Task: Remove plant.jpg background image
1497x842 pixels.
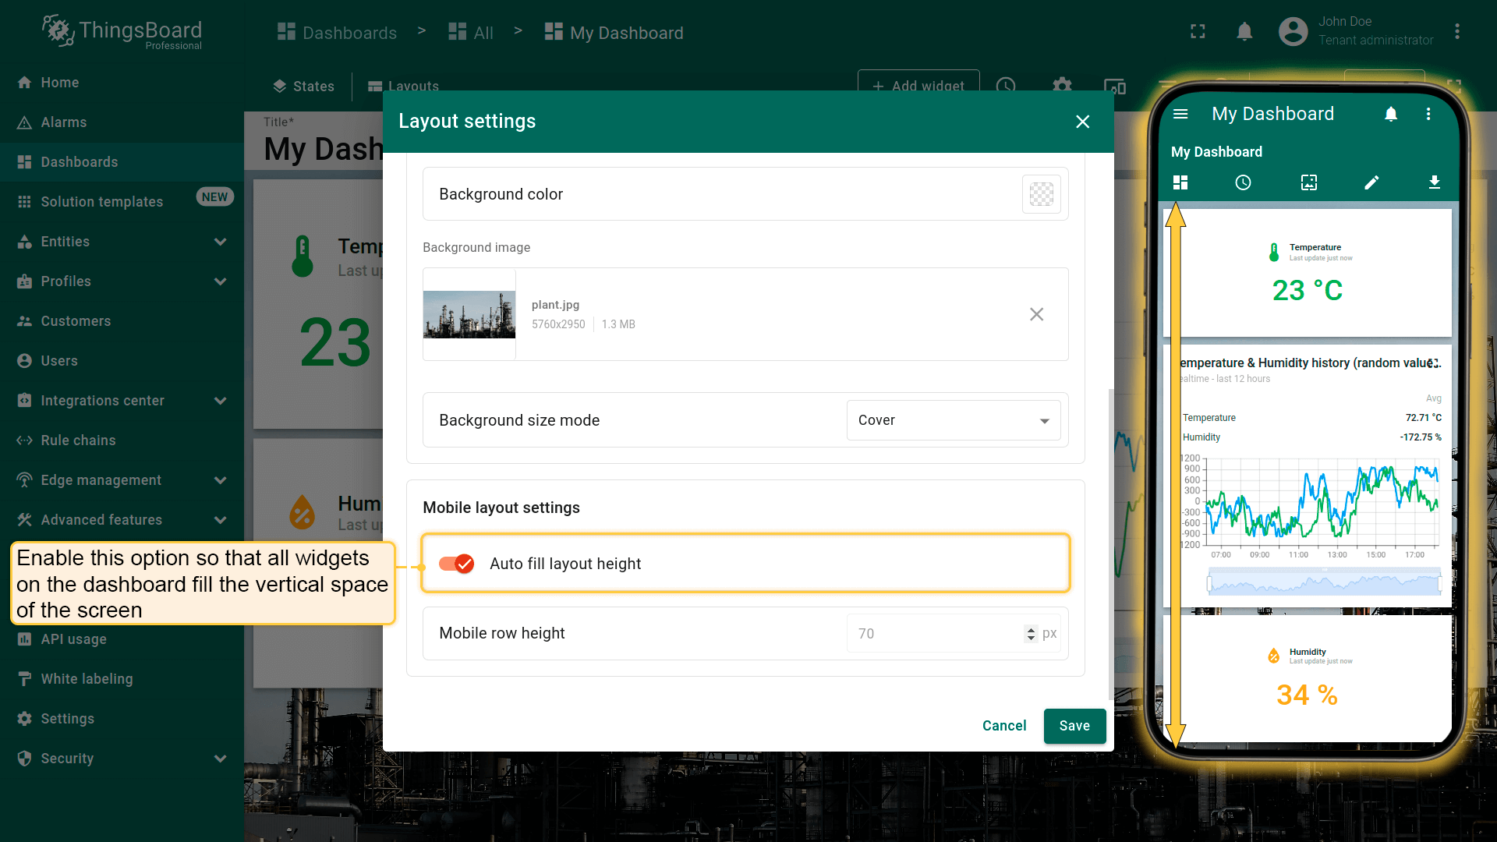Action: tap(1036, 314)
